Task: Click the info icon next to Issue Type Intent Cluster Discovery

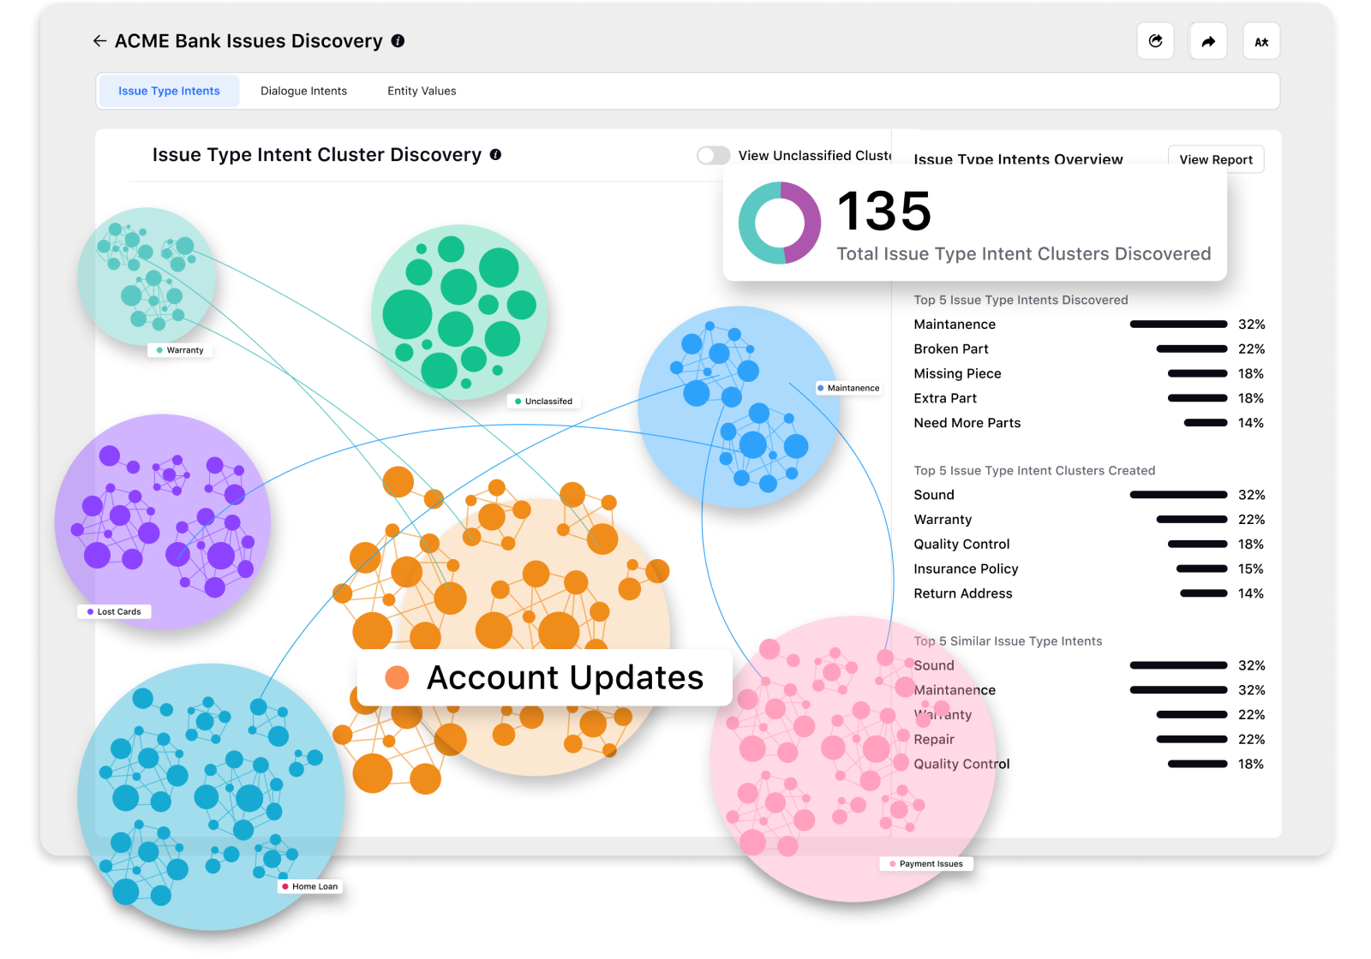Action: tap(495, 155)
